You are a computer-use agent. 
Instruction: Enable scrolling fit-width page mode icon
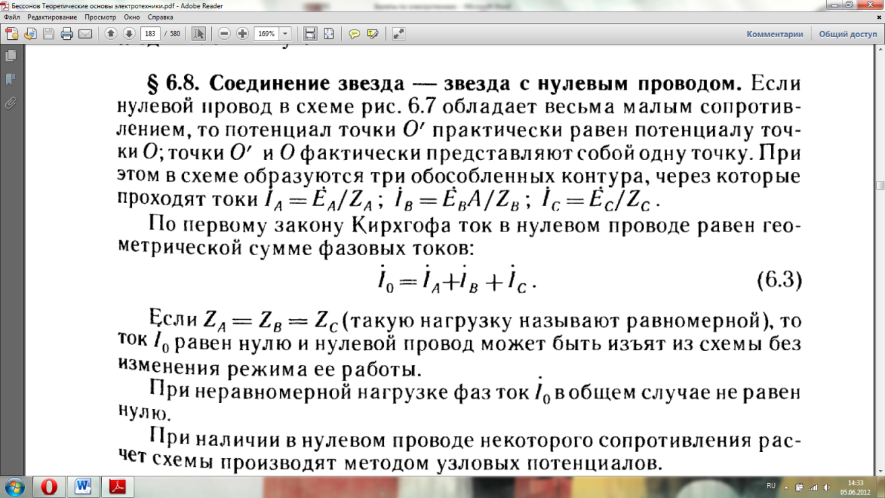click(x=310, y=34)
